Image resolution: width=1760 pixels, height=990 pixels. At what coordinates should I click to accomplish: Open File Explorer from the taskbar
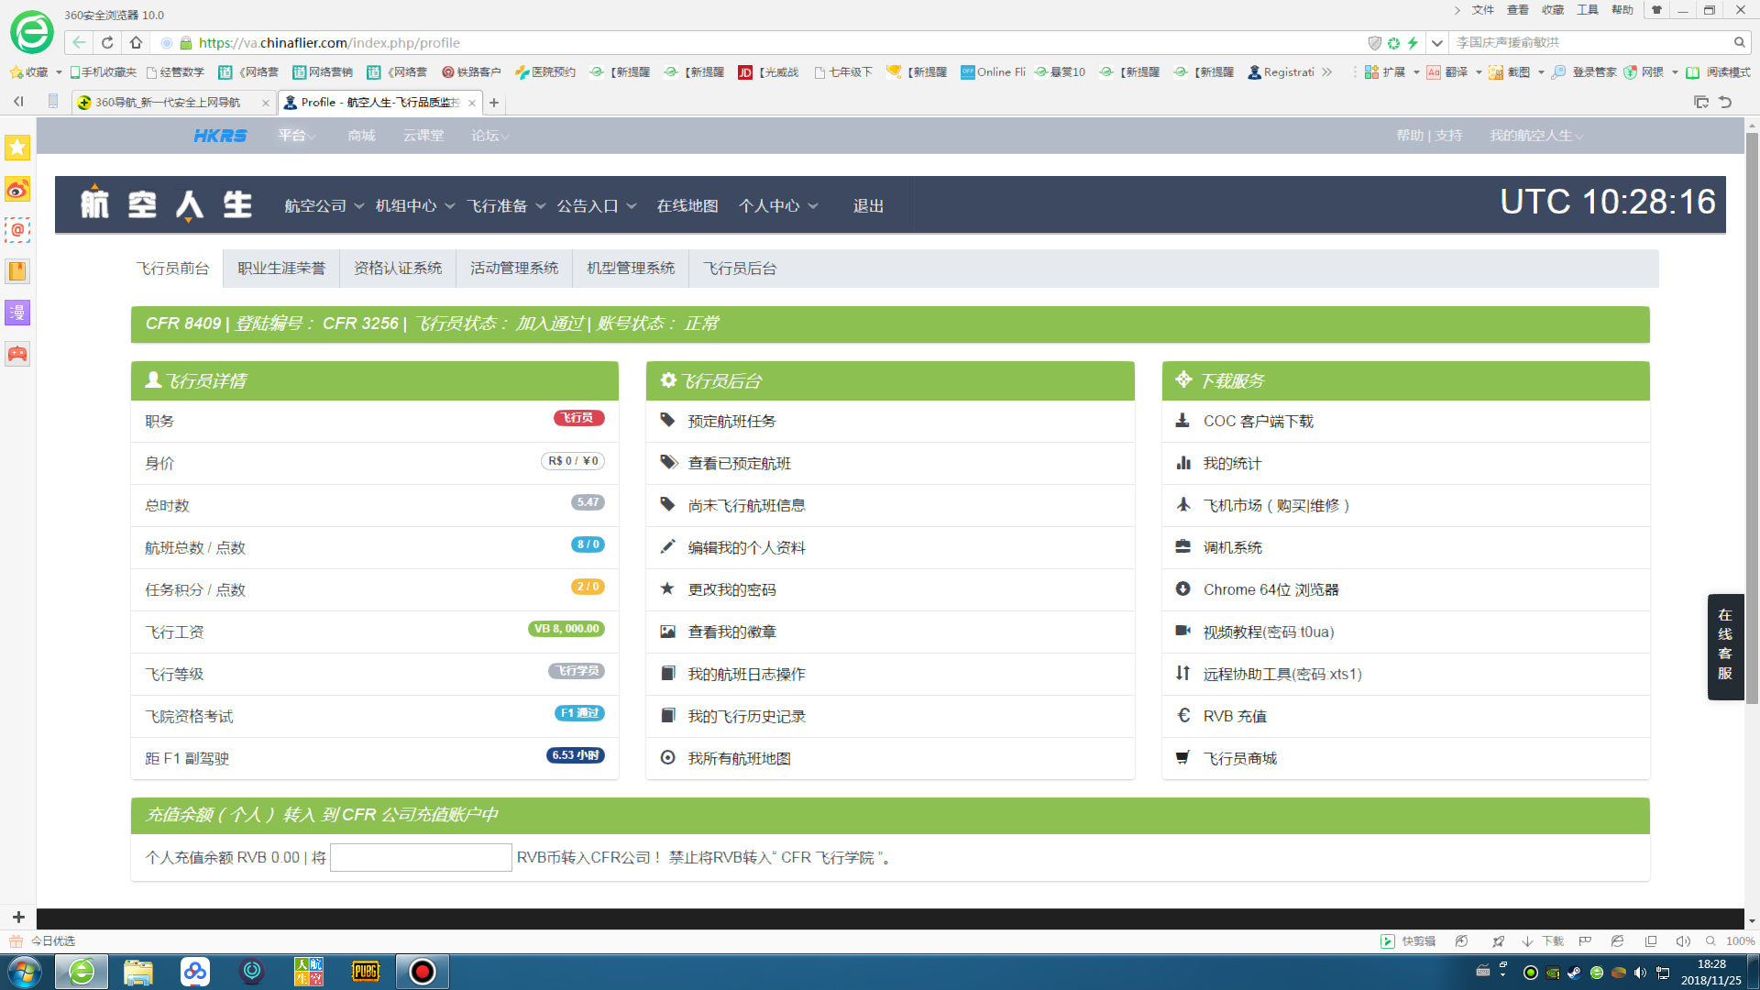(138, 972)
